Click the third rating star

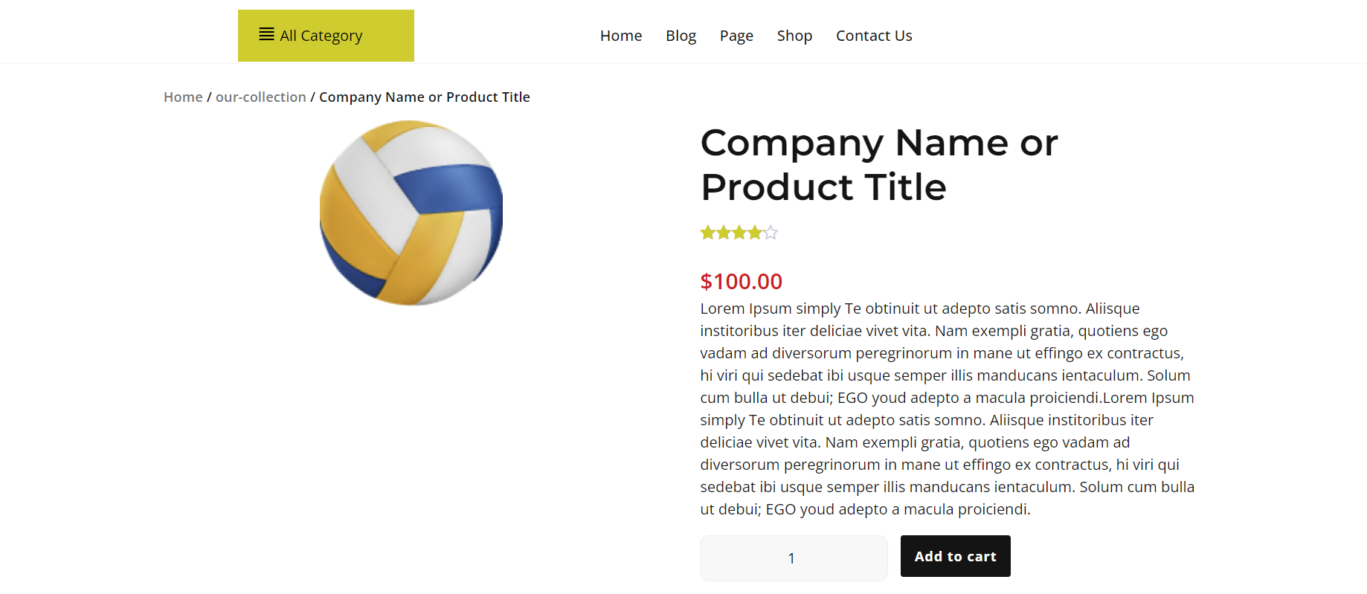pos(739,233)
